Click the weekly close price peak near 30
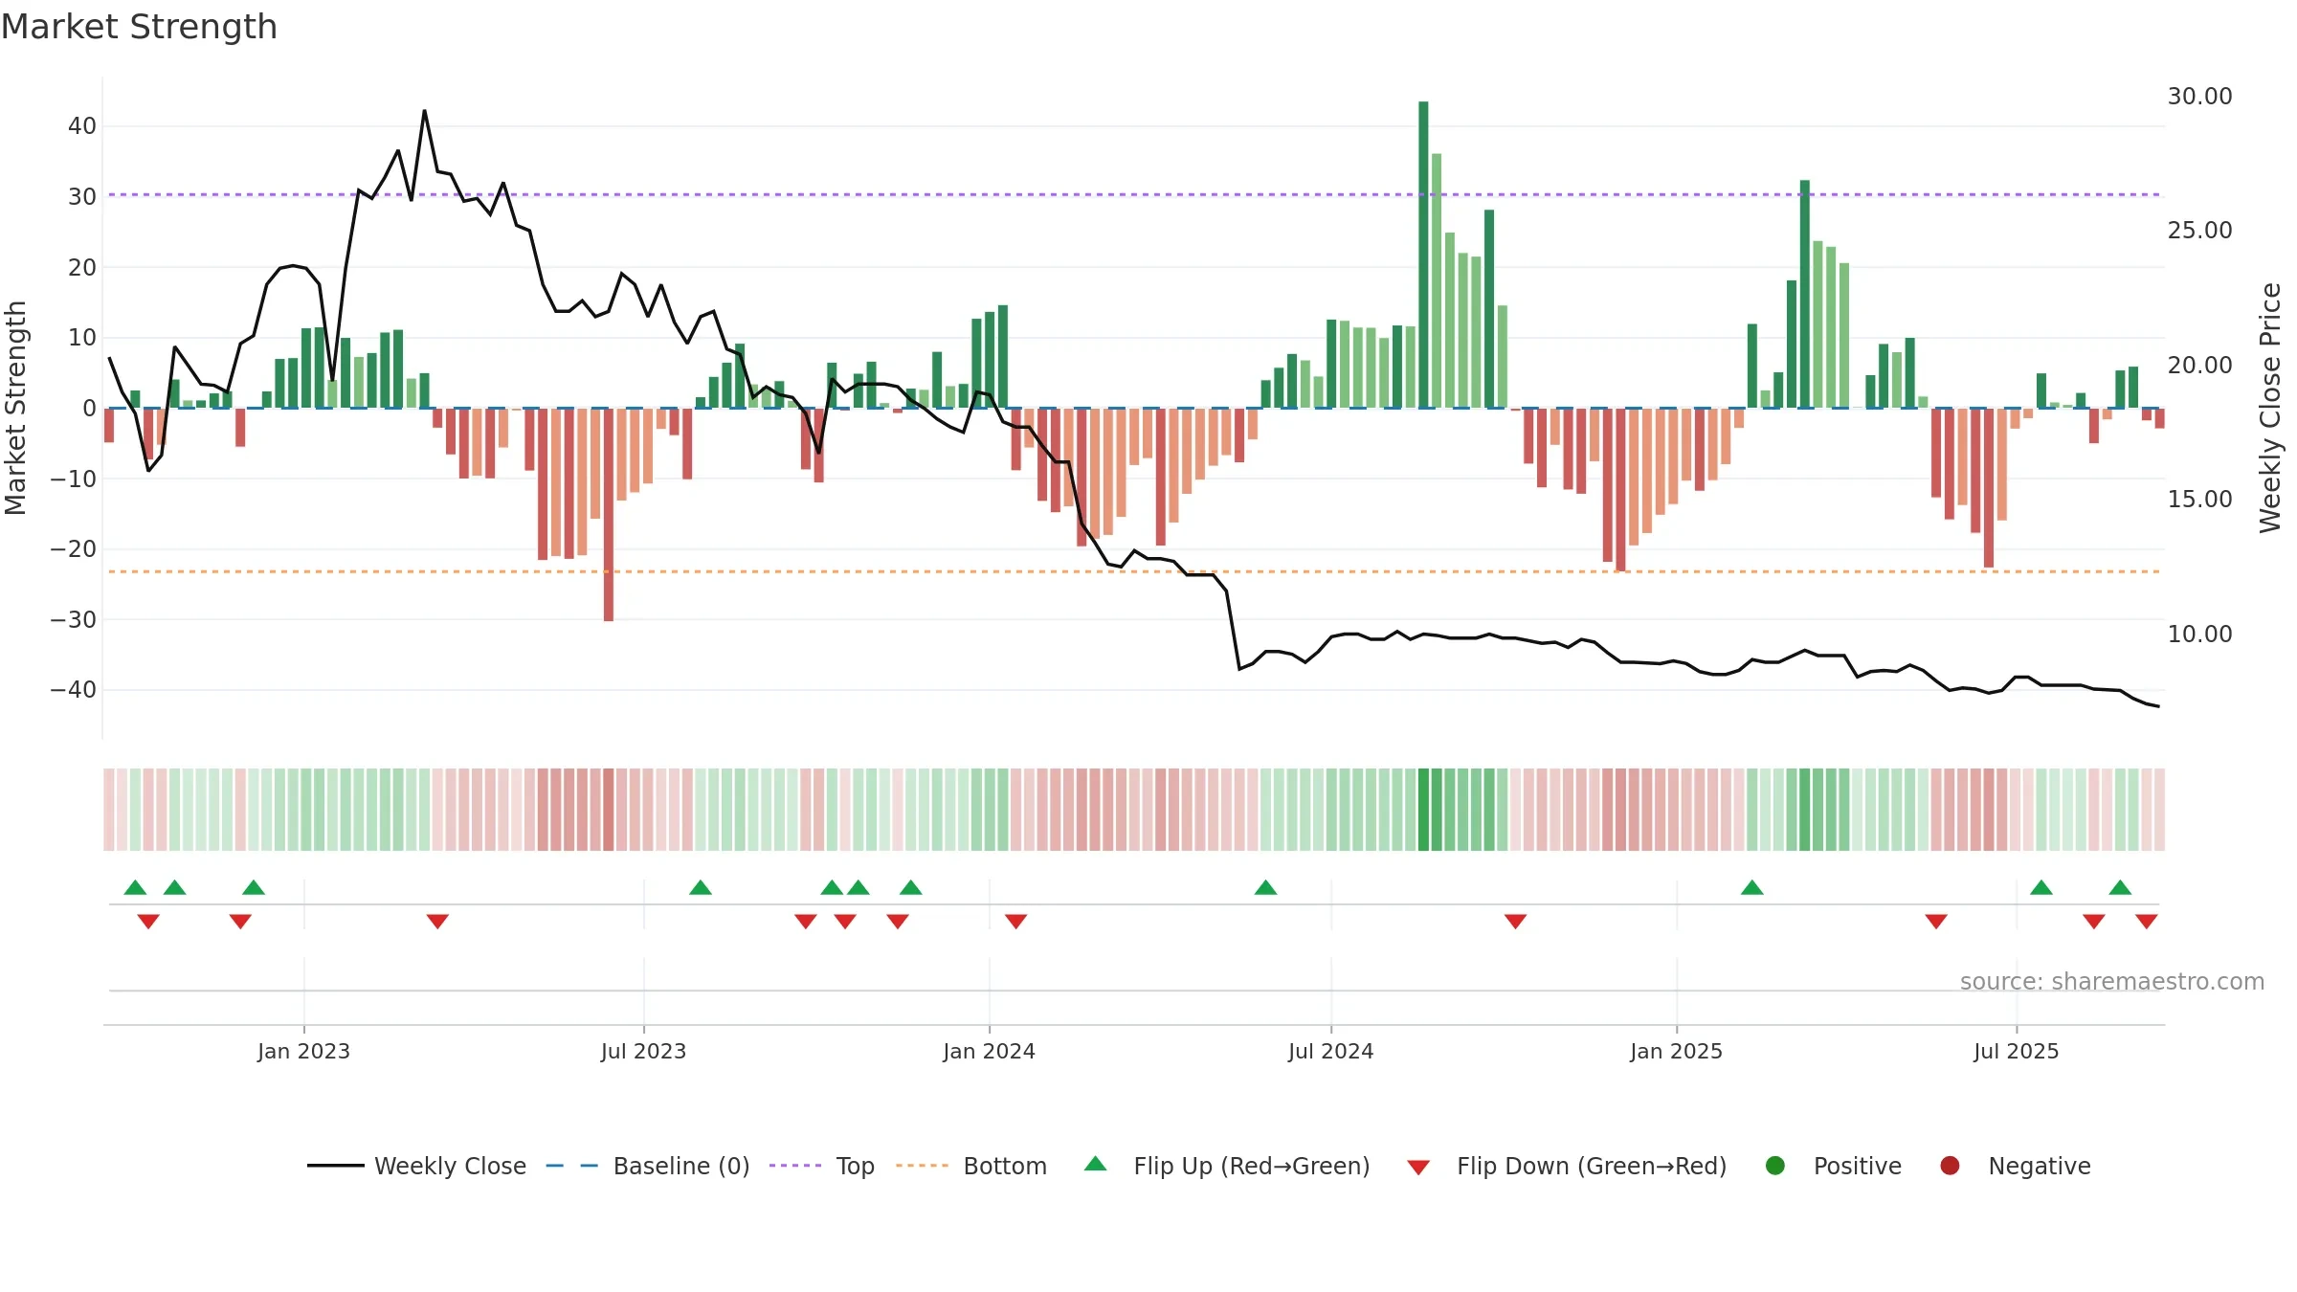The image size is (2297, 1292). click(x=424, y=111)
